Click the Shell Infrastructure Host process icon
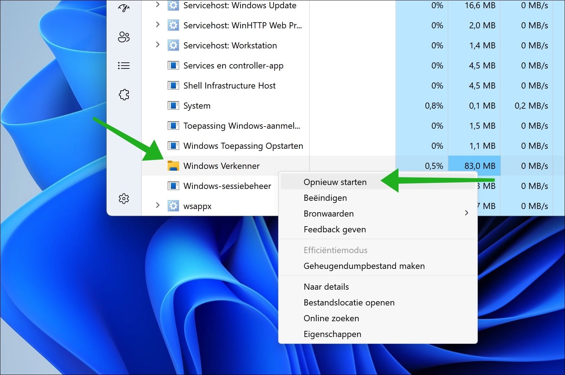The height and width of the screenshot is (375, 565). coord(173,85)
